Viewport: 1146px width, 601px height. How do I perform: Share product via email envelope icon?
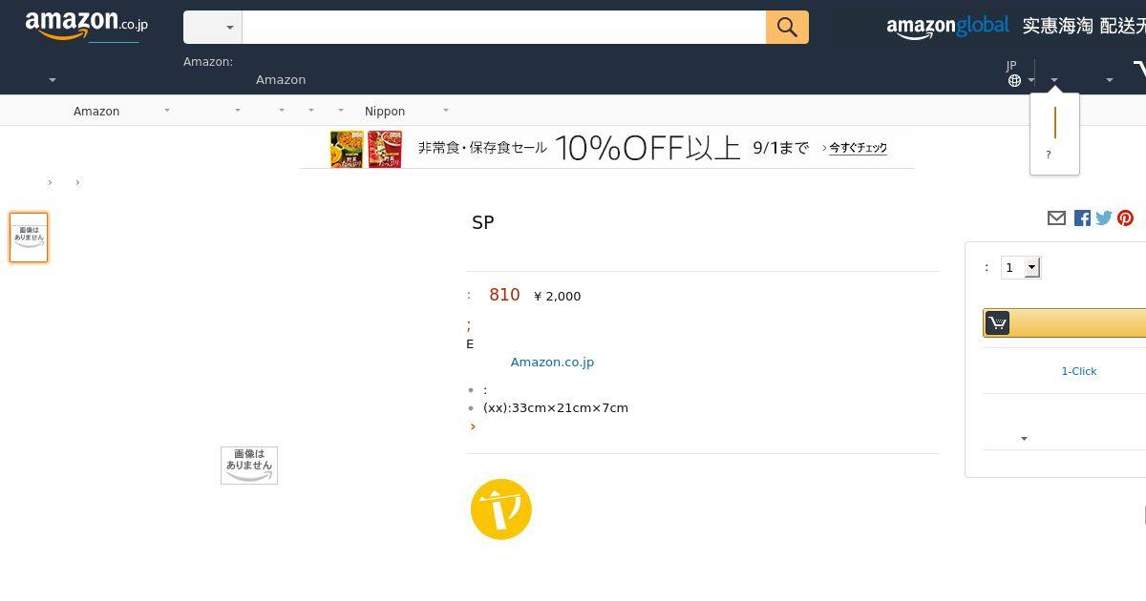coord(1056,218)
